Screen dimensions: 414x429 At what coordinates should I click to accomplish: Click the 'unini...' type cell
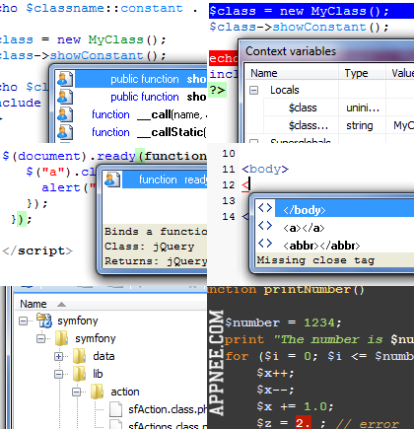coord(363,107)
